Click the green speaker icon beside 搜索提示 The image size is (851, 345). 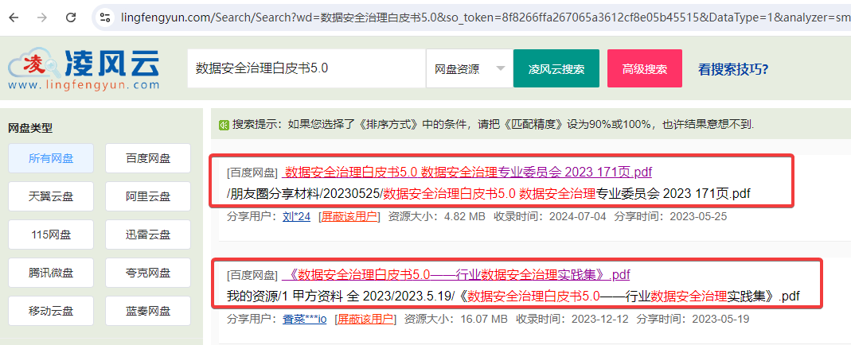(224, 125)
